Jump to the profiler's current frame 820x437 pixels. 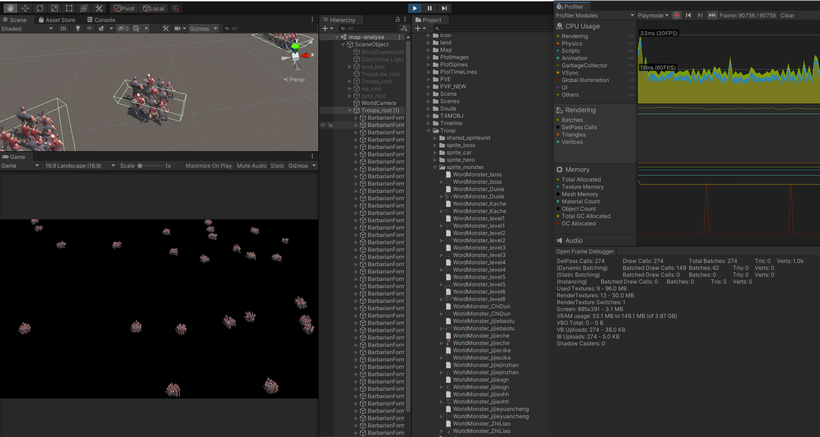point(712,15)
